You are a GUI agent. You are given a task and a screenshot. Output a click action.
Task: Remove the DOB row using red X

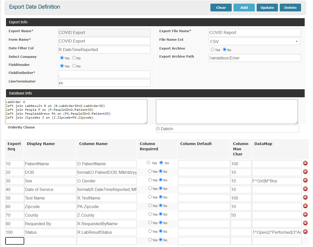point(305,171)
